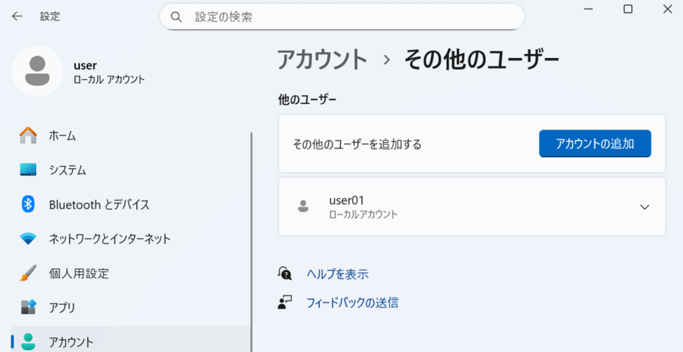Screen dimensions: 683x352
Task: Click the search magnifier icon
Action: [177, 17]
